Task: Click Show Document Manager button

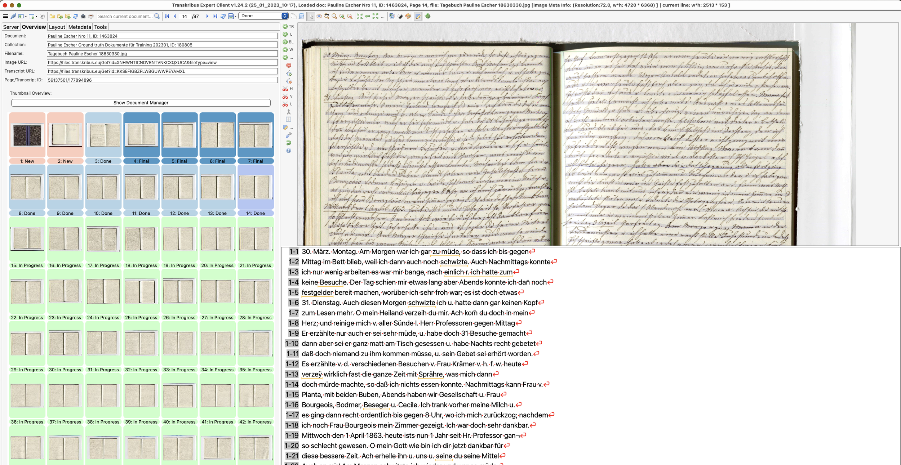Action: coord(141,103)
